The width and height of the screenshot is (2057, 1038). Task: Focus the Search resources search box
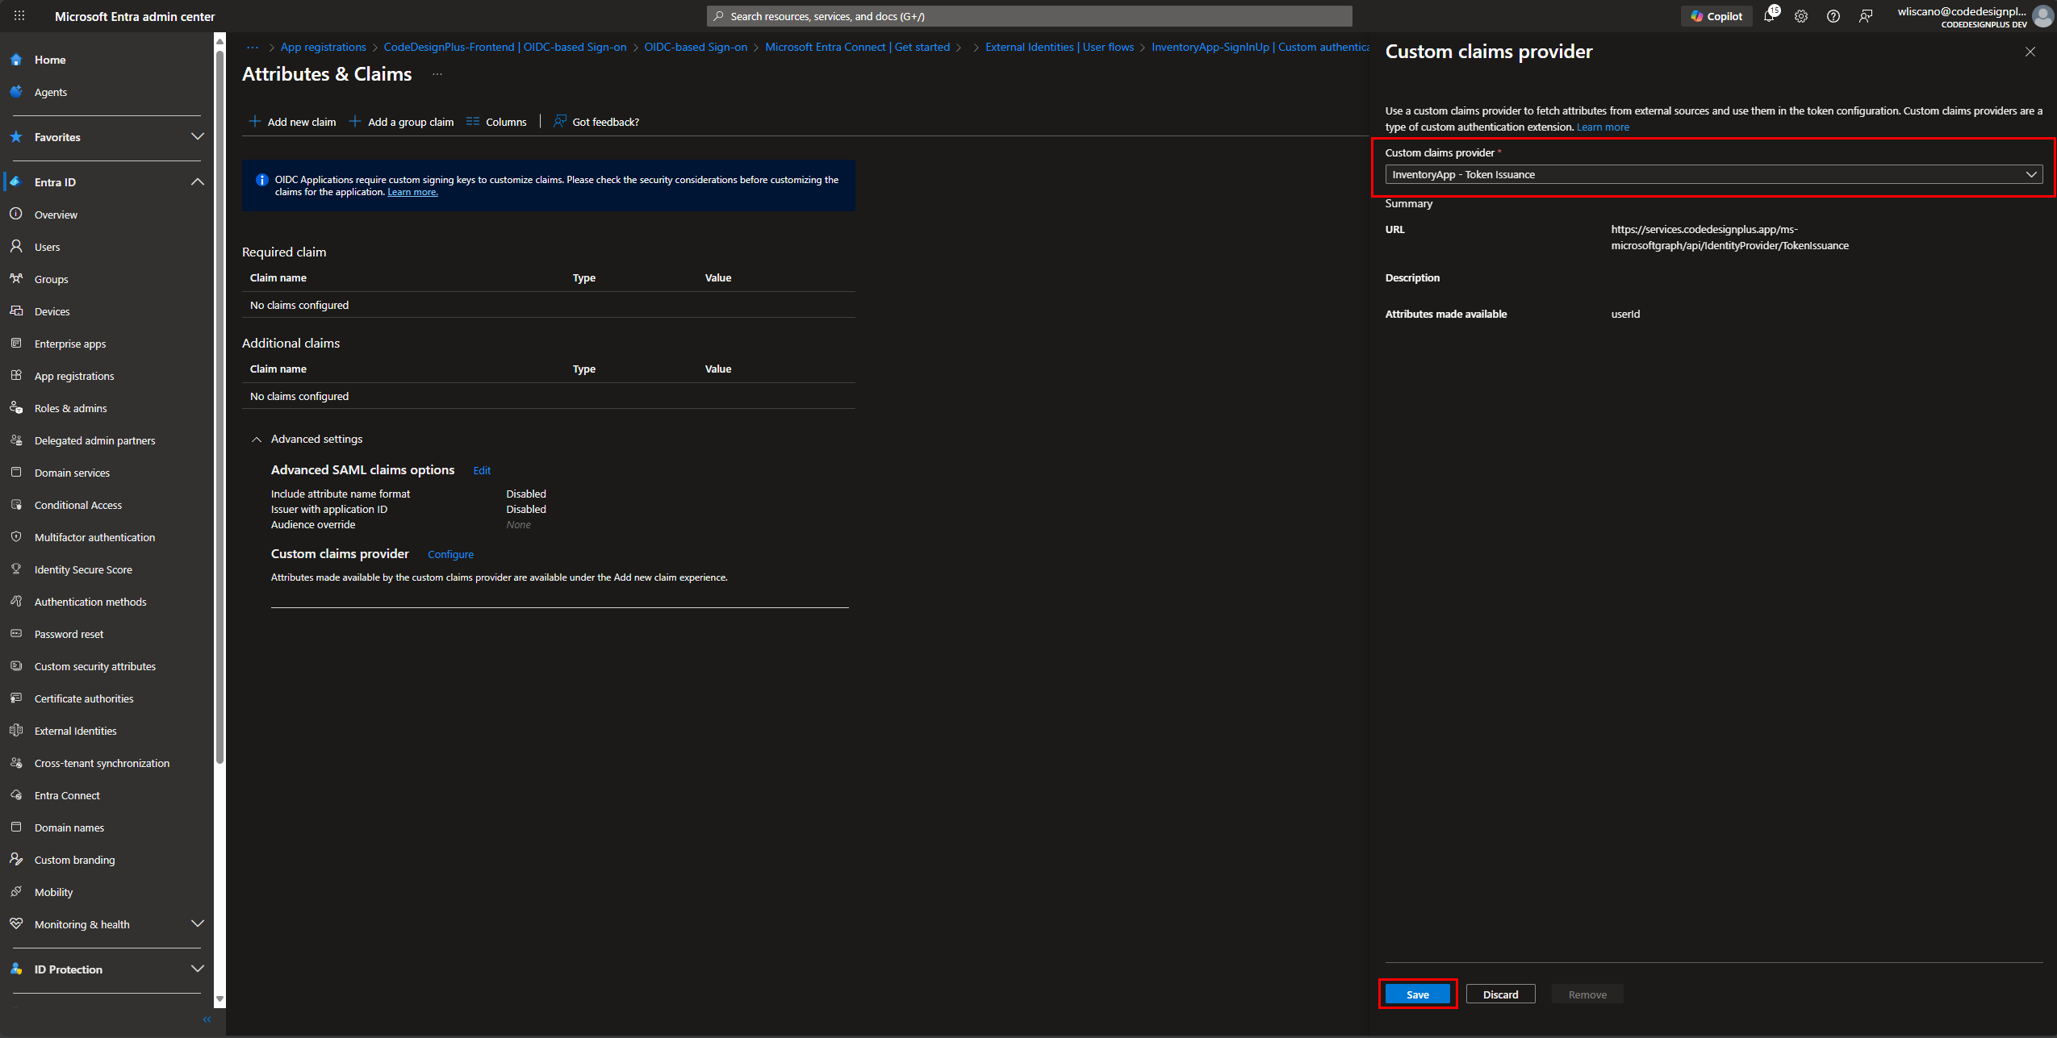pos(1029,16)
